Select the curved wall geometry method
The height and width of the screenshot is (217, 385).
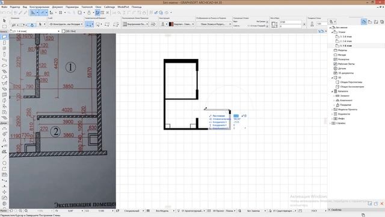pyautogui.click(x=98, y=24)
